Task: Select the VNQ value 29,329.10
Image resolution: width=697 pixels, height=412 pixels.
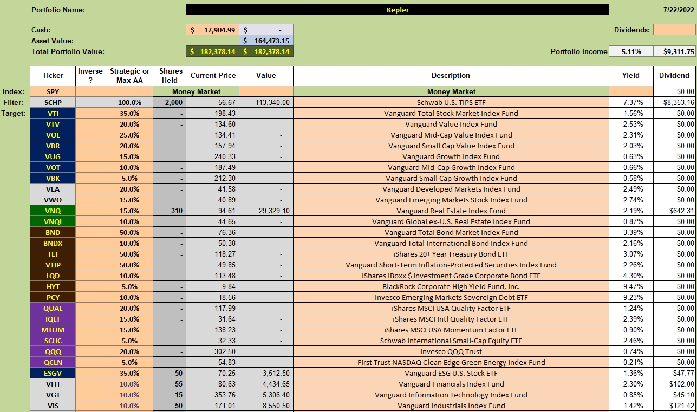Action: (x=266, y=211)
